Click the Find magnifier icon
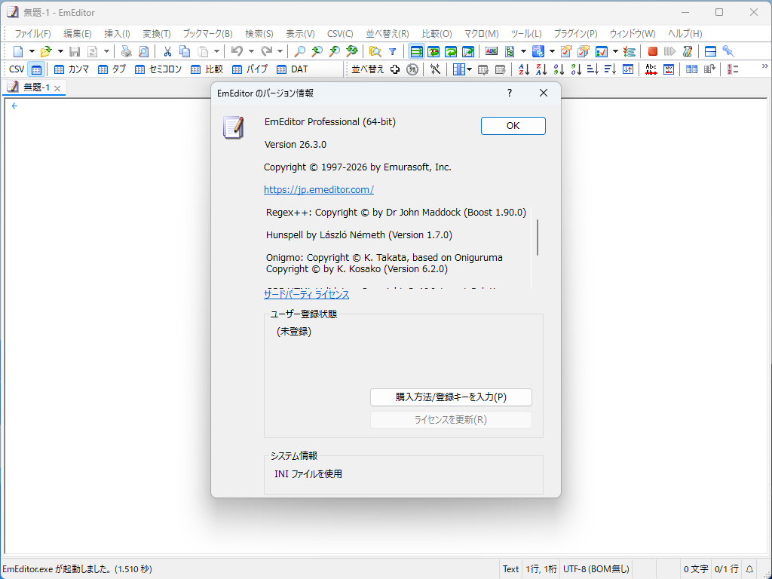 (x=299, y=51)
